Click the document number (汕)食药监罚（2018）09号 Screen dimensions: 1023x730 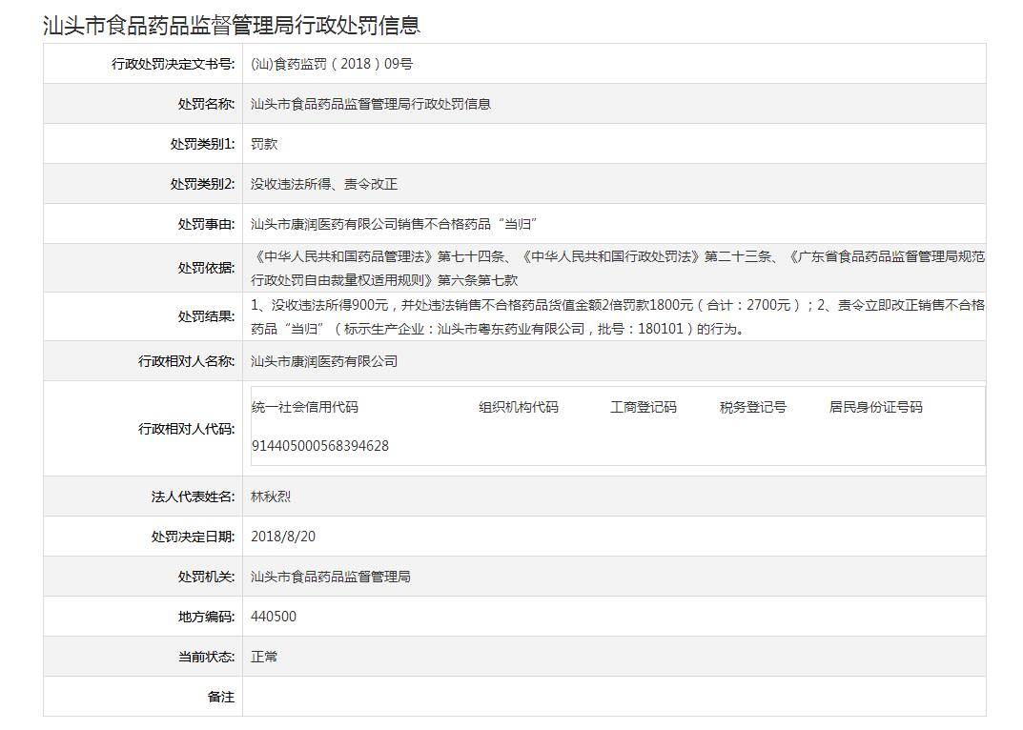pyautogui.click(x=331, y=64)
